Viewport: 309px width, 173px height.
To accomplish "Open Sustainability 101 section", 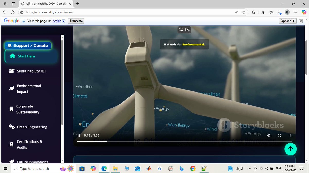I will pos(31,71).
